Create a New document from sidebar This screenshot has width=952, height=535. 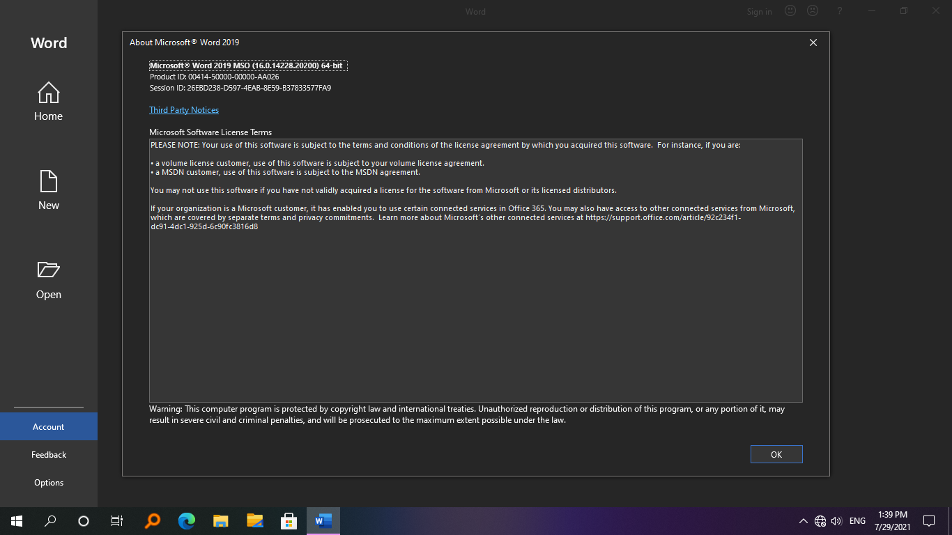pyautogui.click(x=48, y=190)
